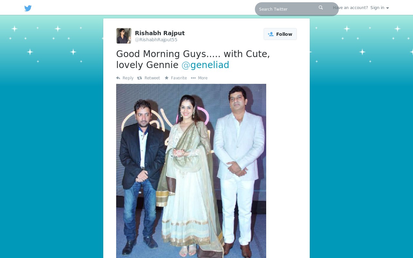Screen dimensions: 413x258
Task: Click the Retweet arrows icon
Action: [x=139, y=78]
